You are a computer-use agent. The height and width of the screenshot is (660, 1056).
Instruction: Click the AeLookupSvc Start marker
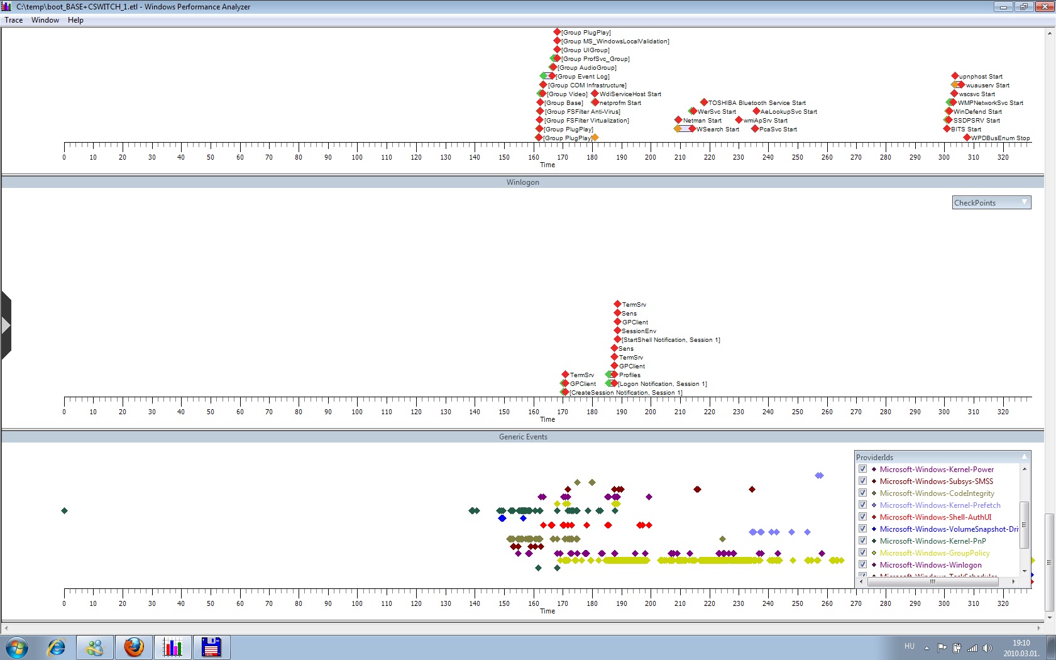756,111
